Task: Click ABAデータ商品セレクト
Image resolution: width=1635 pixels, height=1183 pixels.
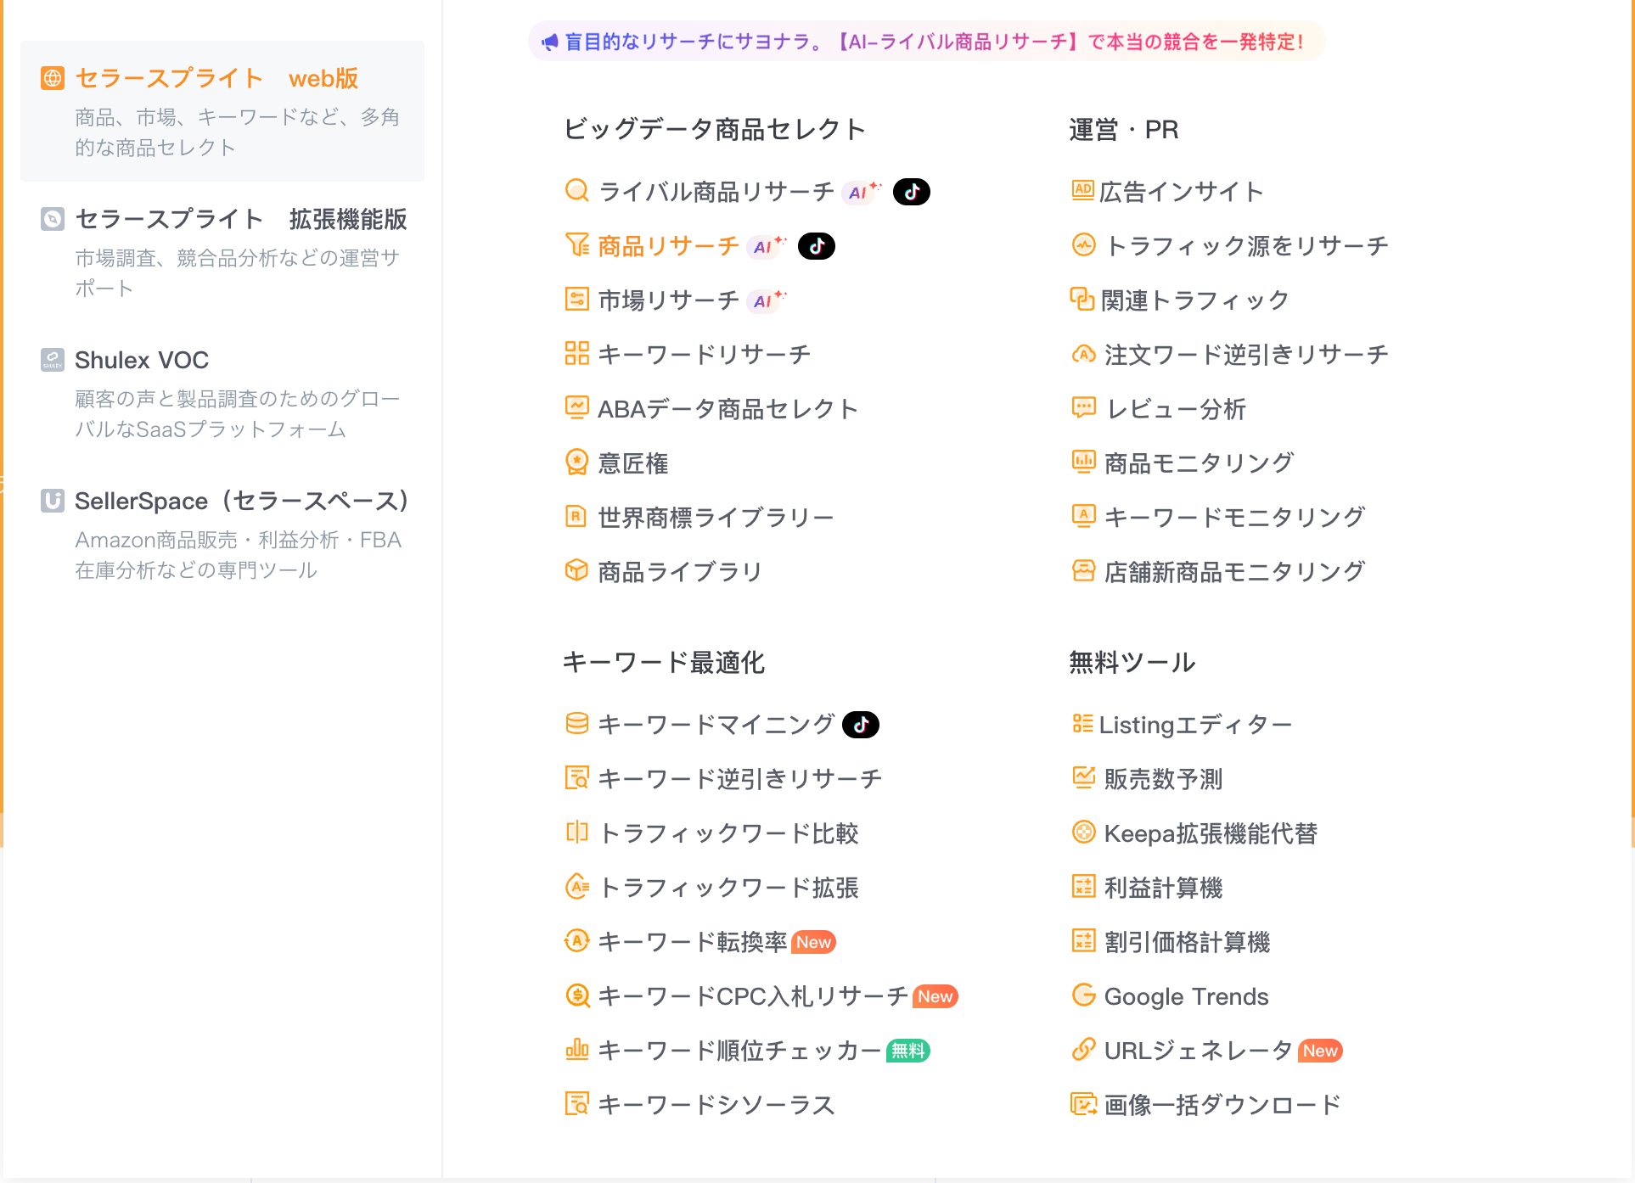Action: coord(727,408)
